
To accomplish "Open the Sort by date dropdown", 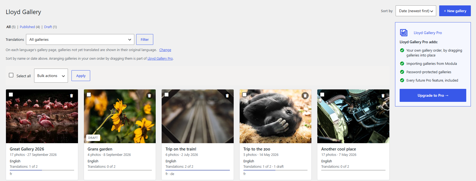I will (x=416, y=11).
